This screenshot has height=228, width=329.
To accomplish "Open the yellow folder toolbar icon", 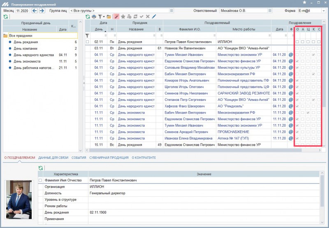I will [109, 16].
